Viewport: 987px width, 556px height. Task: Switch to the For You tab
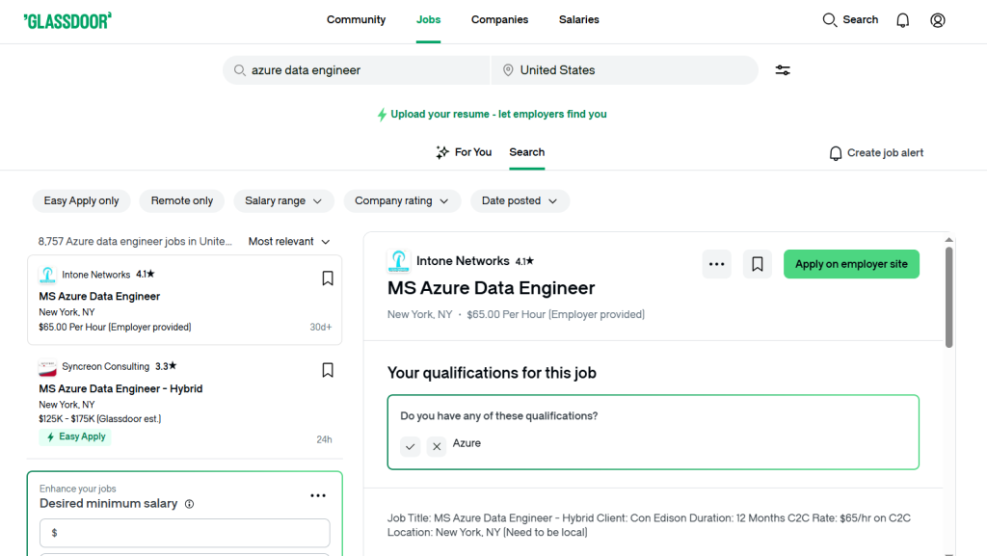[x=464, y=152]
